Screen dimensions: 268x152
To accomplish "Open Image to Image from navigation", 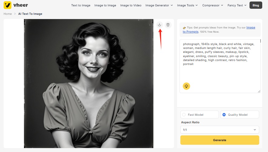I will click(x=105, y=5).
